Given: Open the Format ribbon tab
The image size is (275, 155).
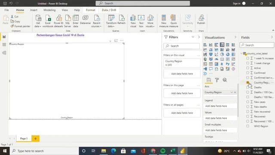Looking at the screenshot, I should coord(91,10).
